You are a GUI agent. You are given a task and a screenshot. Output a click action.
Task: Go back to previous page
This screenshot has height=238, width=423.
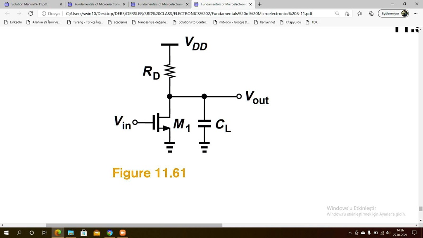pos(7,14)
